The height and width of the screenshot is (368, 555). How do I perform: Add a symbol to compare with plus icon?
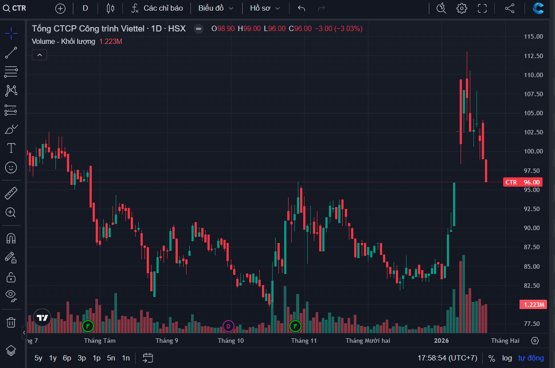60,8
